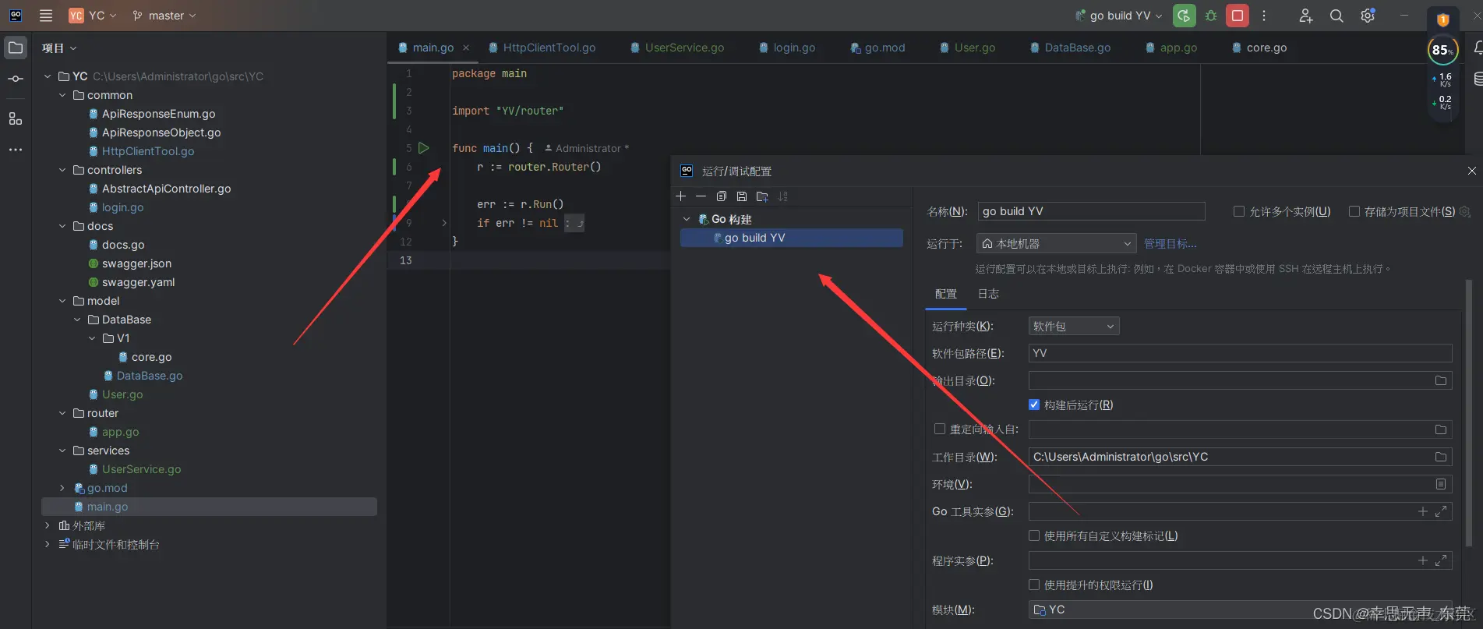The height and width of the screenshot is (629, 1483).
Task: Select go build YV in the configuration tree
Action: tap(792, 238)
